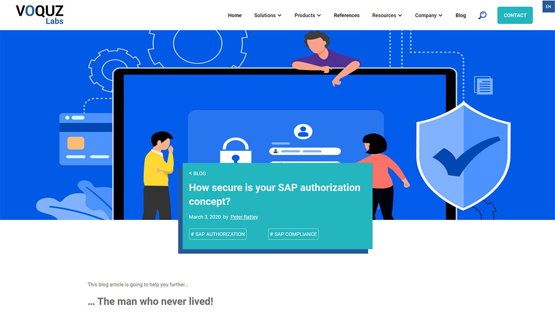Navigate to the Home menu item

234,15
